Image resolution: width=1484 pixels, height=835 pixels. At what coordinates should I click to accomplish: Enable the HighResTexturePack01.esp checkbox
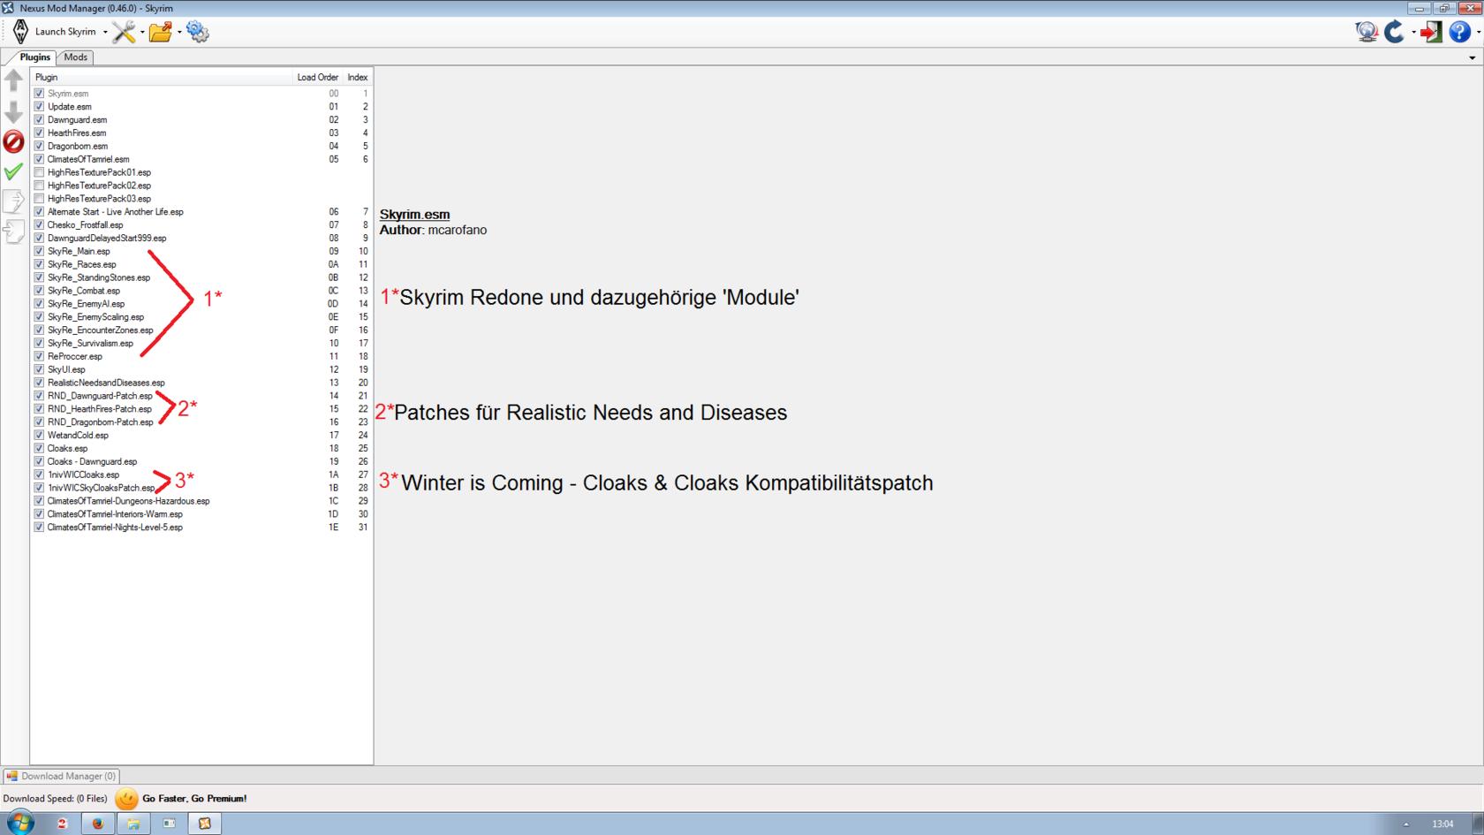pyautogui.click(x=39, y=172)
